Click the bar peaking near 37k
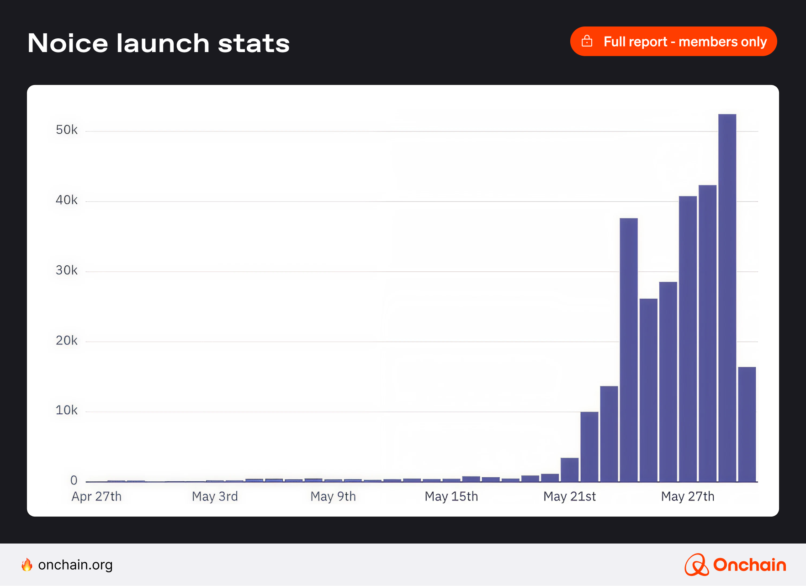The image size is (806, 586). click(x=629, y=349)
